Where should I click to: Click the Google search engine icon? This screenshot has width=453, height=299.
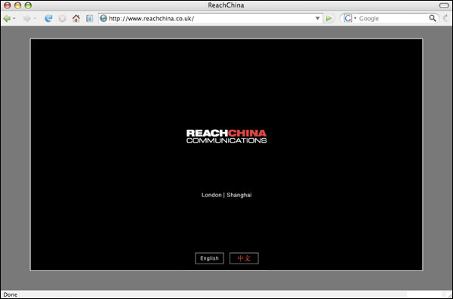(348, 18)
